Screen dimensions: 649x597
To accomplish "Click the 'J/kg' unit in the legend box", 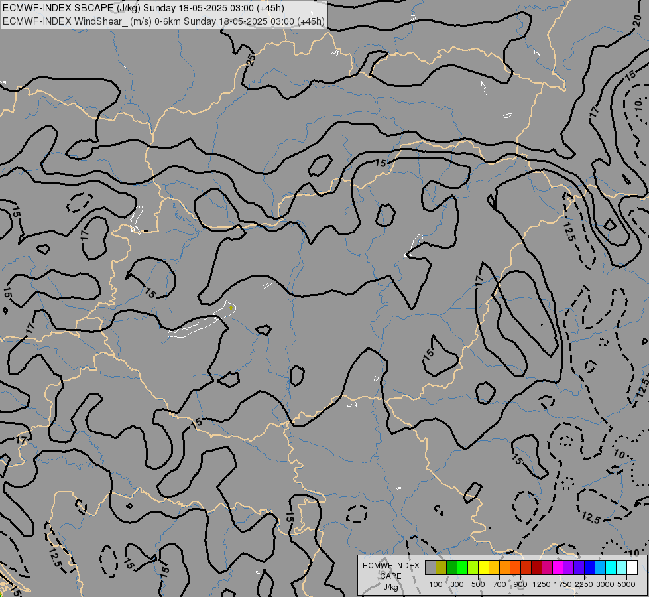I will tap(390, 587).
